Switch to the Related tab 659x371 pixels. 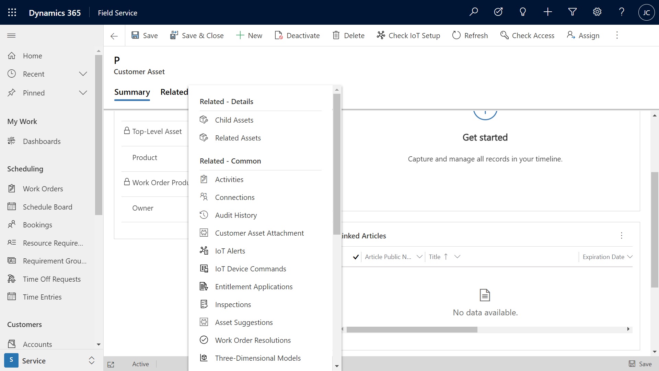click(x=174, y=91)
